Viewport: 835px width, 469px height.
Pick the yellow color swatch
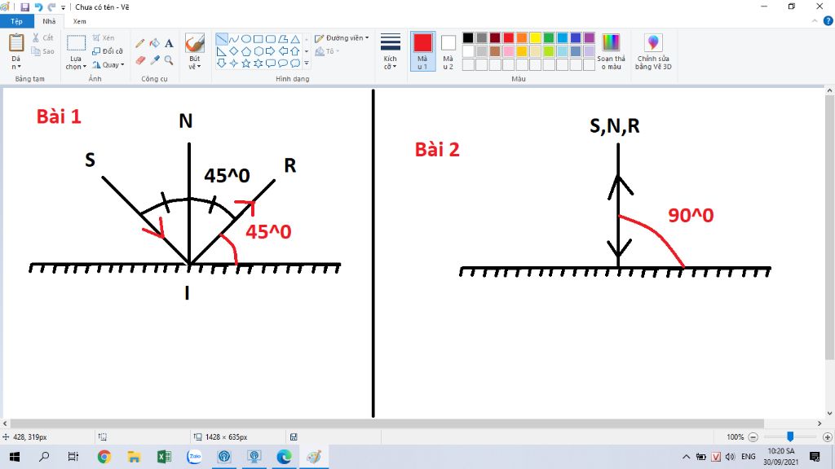point(535,37)
